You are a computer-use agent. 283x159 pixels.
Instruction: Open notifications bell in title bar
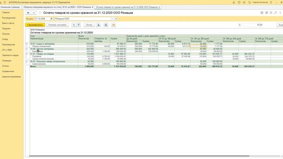tap(234, 2)
